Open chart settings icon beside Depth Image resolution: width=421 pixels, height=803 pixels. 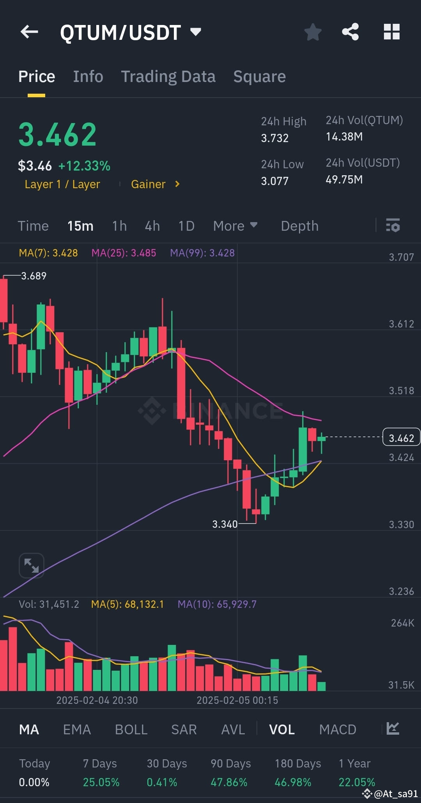(393, 226)
